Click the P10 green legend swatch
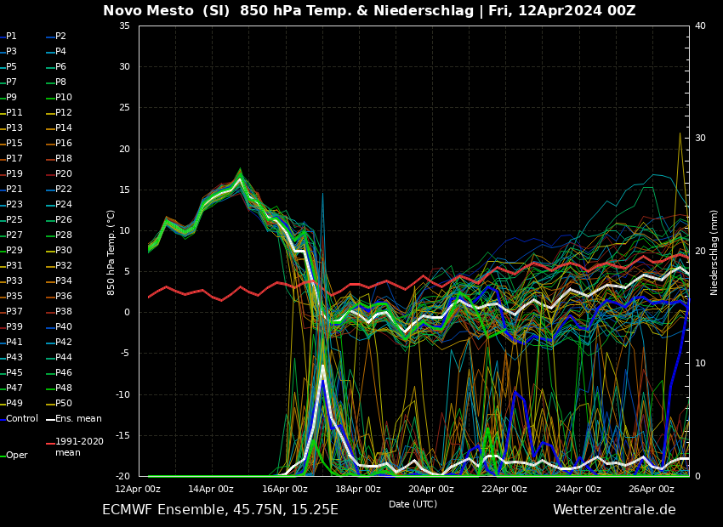The image size is (723, 527). 50,98
